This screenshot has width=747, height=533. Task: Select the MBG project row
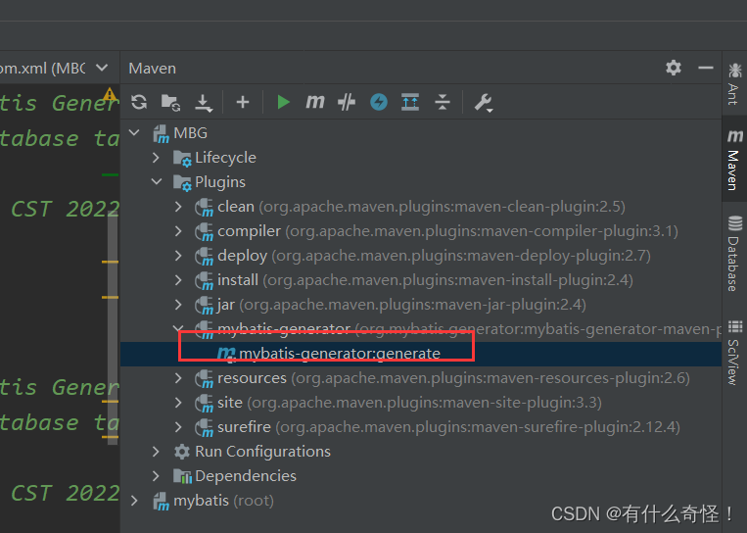coord(421,132)
